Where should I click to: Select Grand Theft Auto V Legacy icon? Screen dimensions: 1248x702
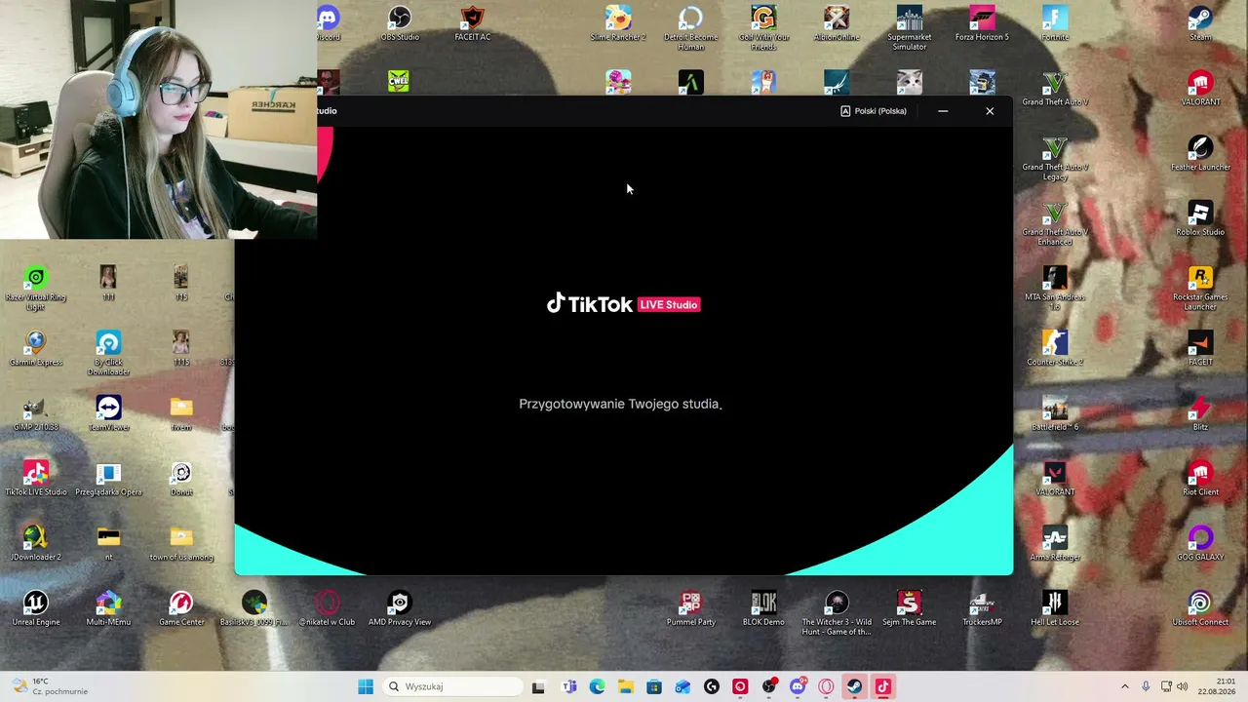[1055, 158]
